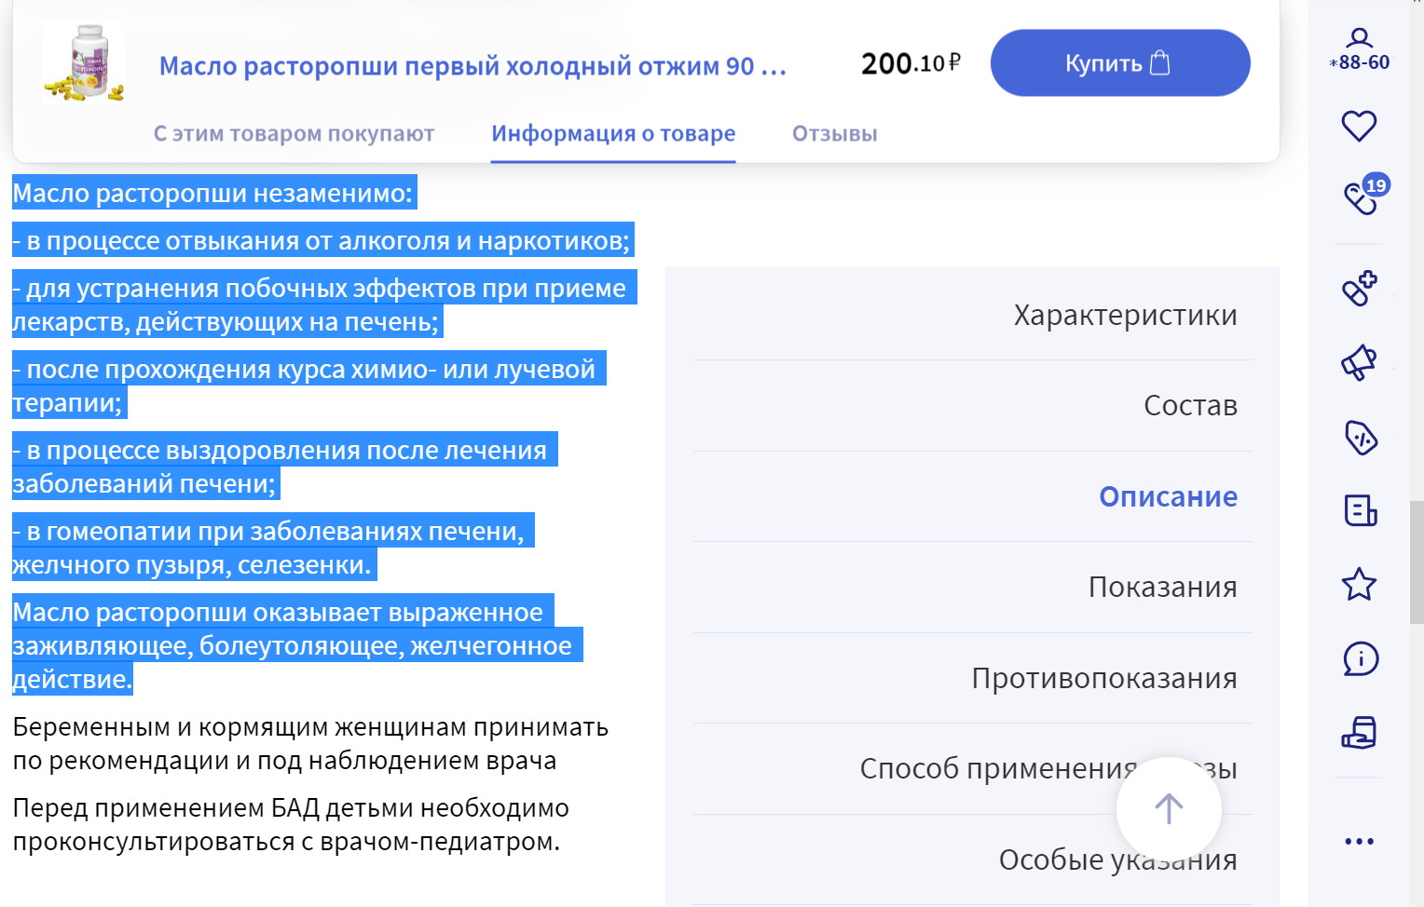1424x907 pixels.
Task: Jump to the Противопоказания section
Action: pyautogui.click(x=1104, y=678)
